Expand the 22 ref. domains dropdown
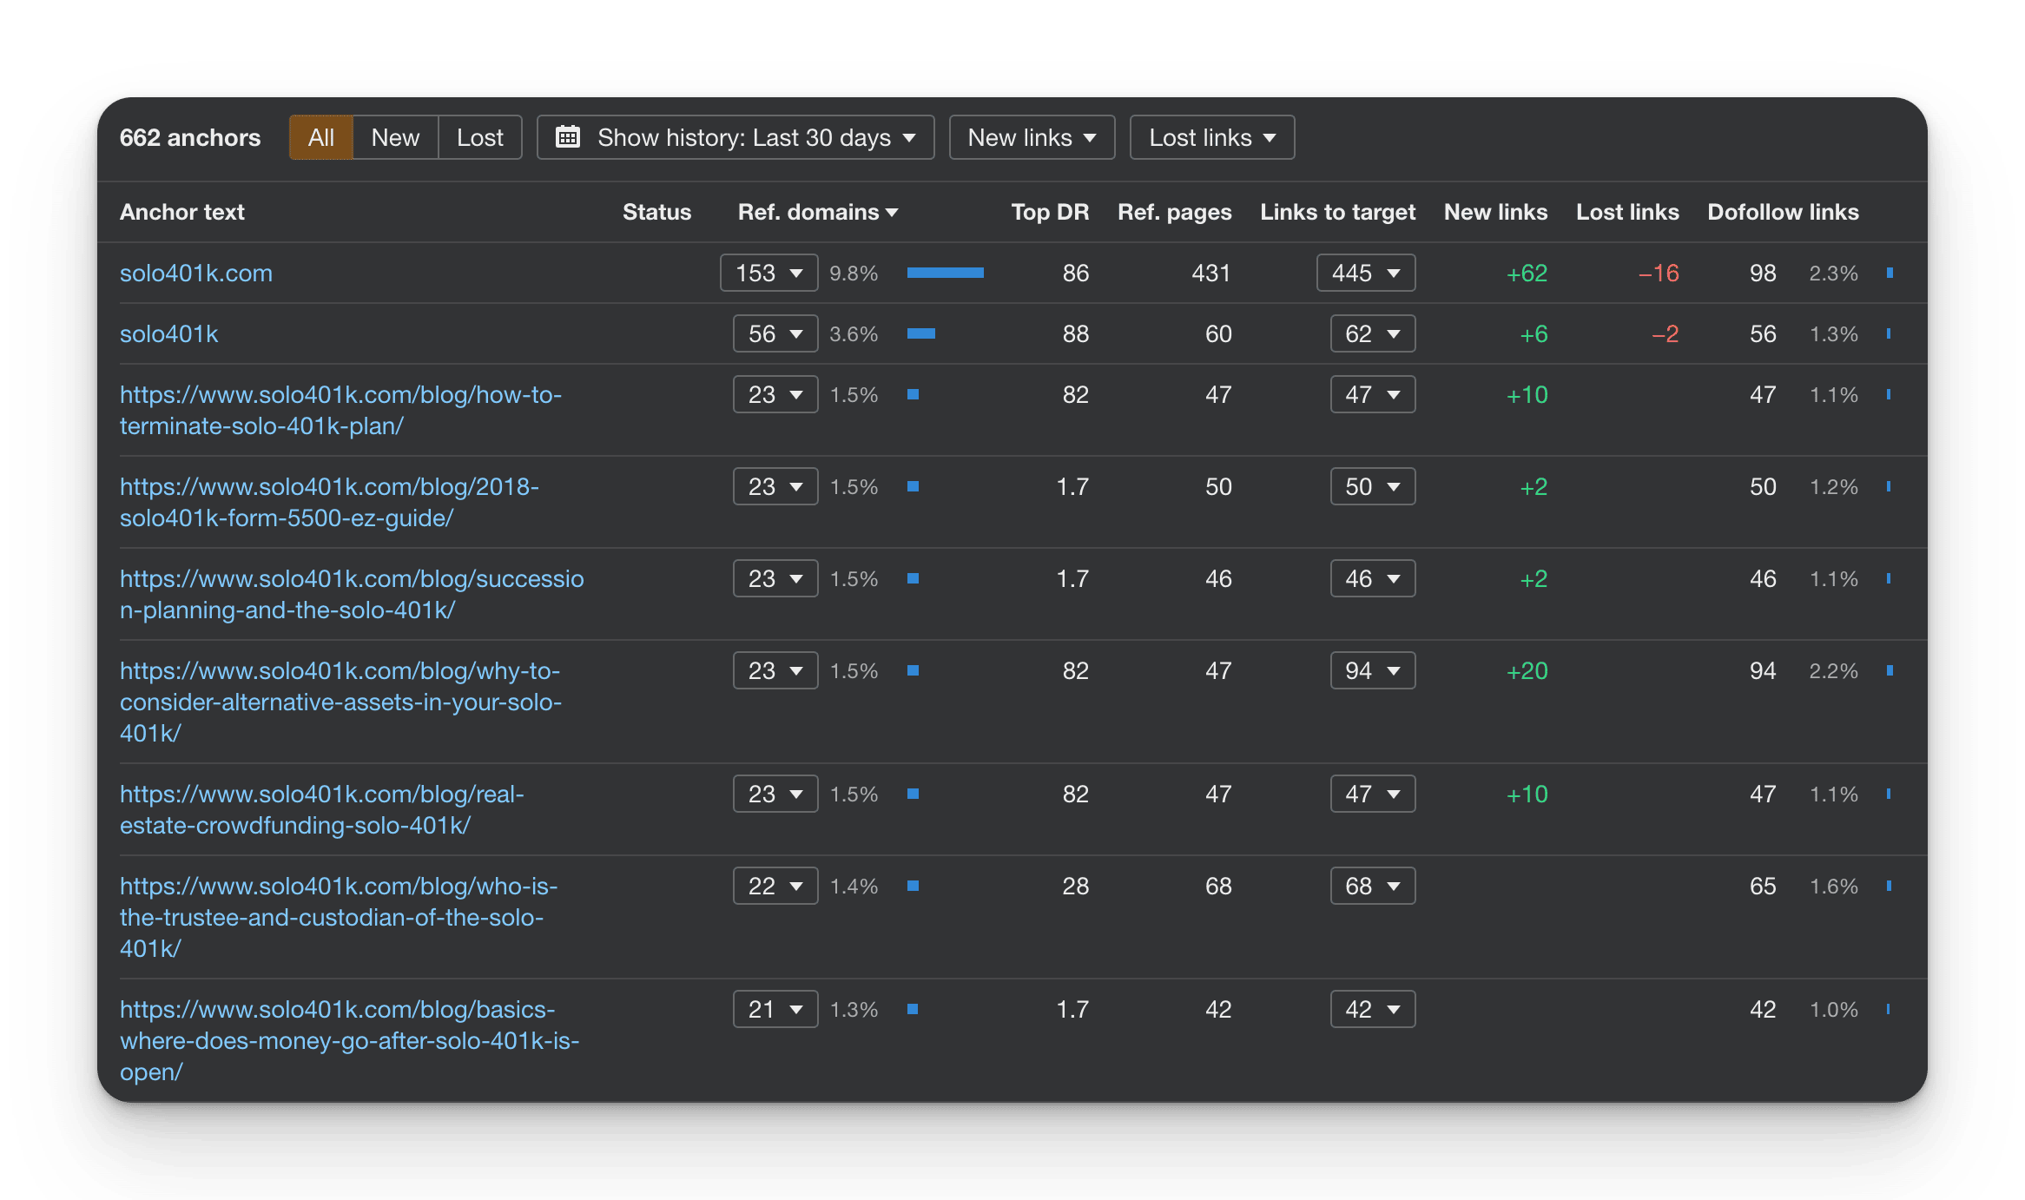Viewport: 2025px width, 1200px height. (775, 886)
